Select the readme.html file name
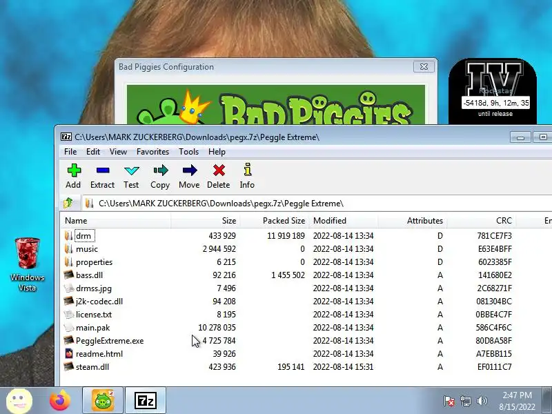 (x=99, y=354)
